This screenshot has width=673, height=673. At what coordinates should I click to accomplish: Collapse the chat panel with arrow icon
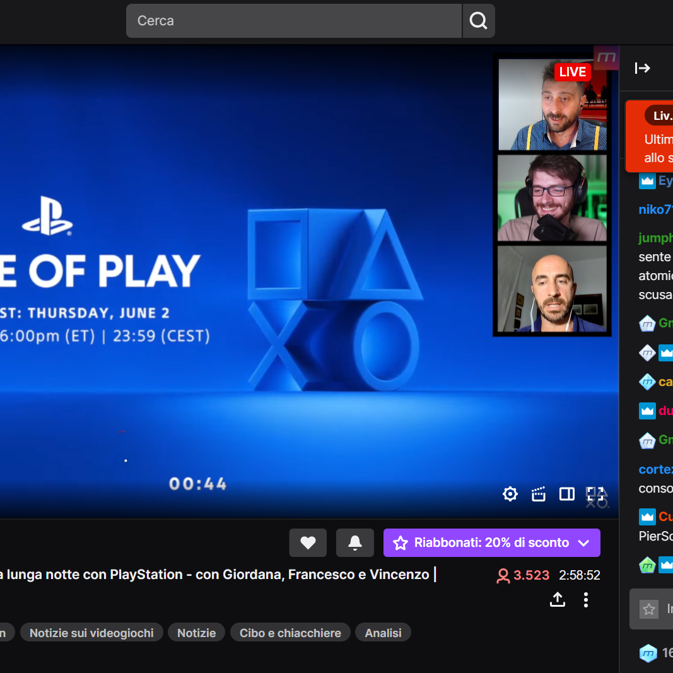[x=643, y=68]
